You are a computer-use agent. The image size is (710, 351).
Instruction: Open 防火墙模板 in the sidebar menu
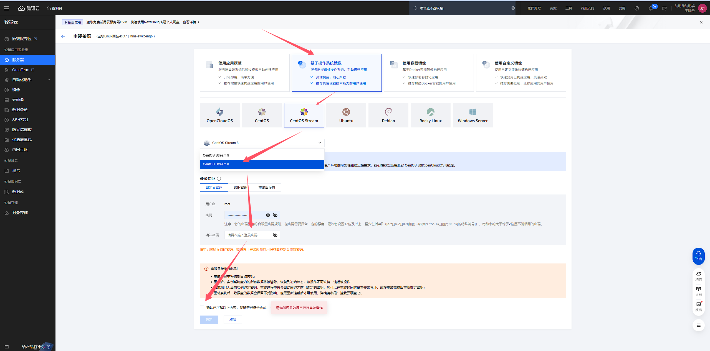[22, 130]
